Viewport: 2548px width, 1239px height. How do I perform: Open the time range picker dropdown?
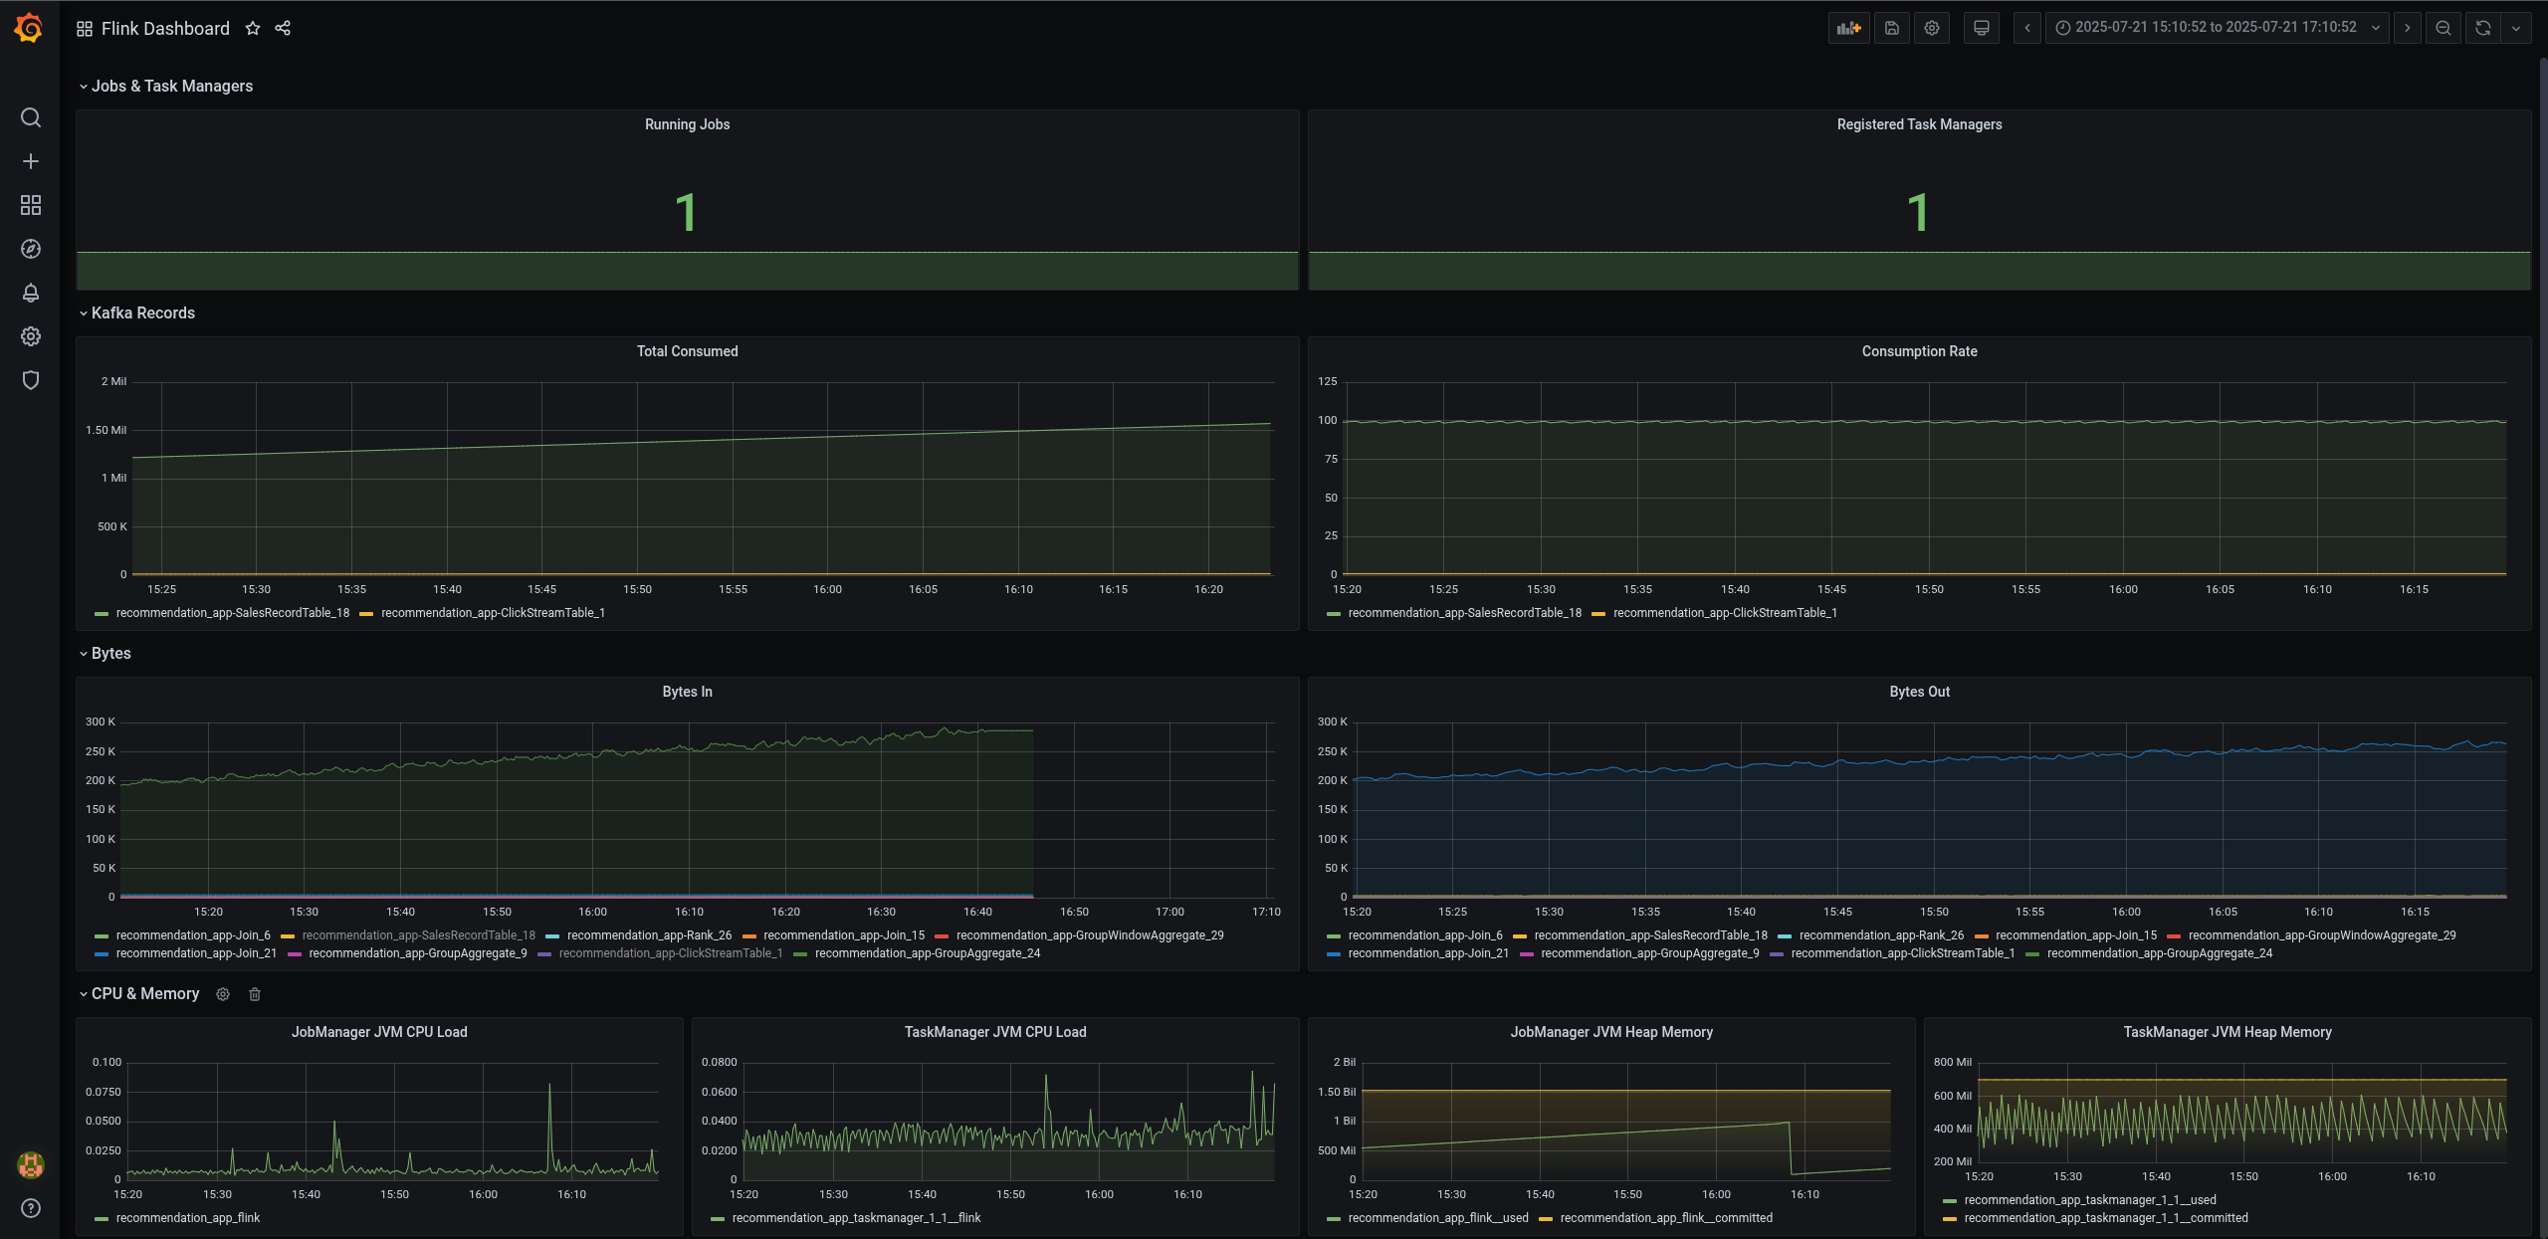pos(2216,28)
